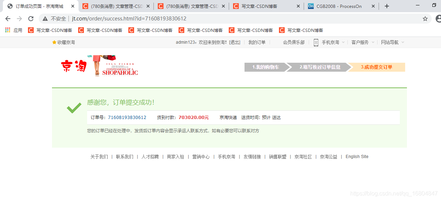Image resolution: width=441 pixels, height=200 pixels.
Task: Click the 退出 logout link
Action: pyautogui.click(x=235, y=42)
